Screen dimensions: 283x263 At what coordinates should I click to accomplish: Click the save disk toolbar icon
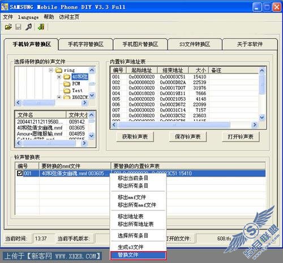18,27
